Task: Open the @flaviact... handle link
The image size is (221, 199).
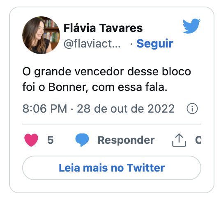Action: click(x=92, y=44)
